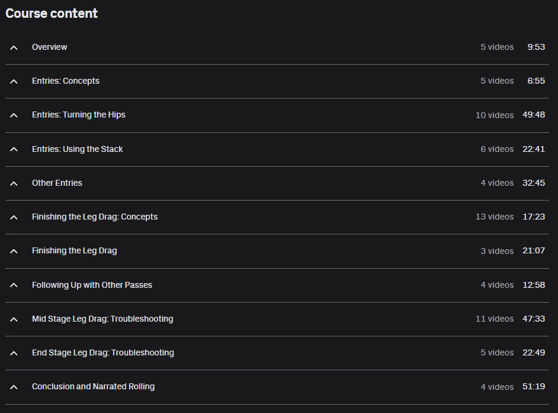Collapse the Overview section chevron
The height and width of the screenshot is (413, 558).
click(x=14, y=47)
